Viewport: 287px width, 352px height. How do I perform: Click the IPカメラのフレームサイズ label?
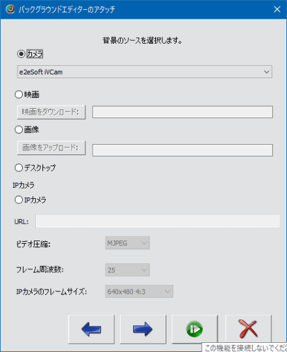point(52,291)
